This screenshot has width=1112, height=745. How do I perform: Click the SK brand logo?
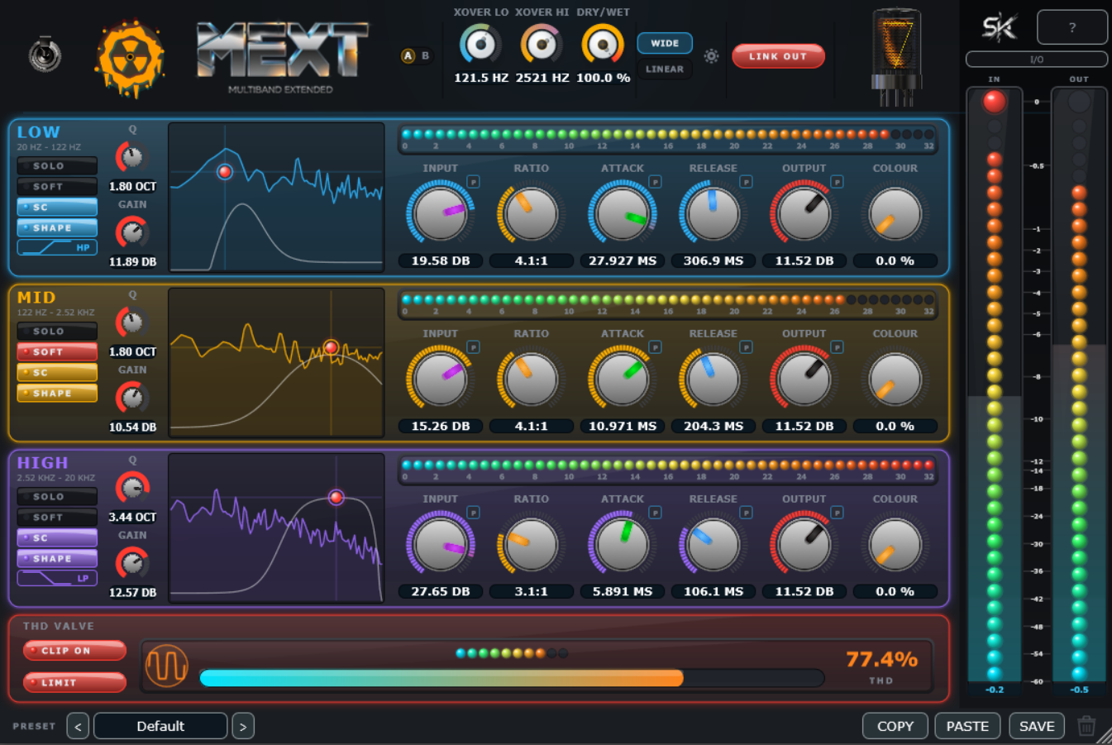click(x=999, y=27)
